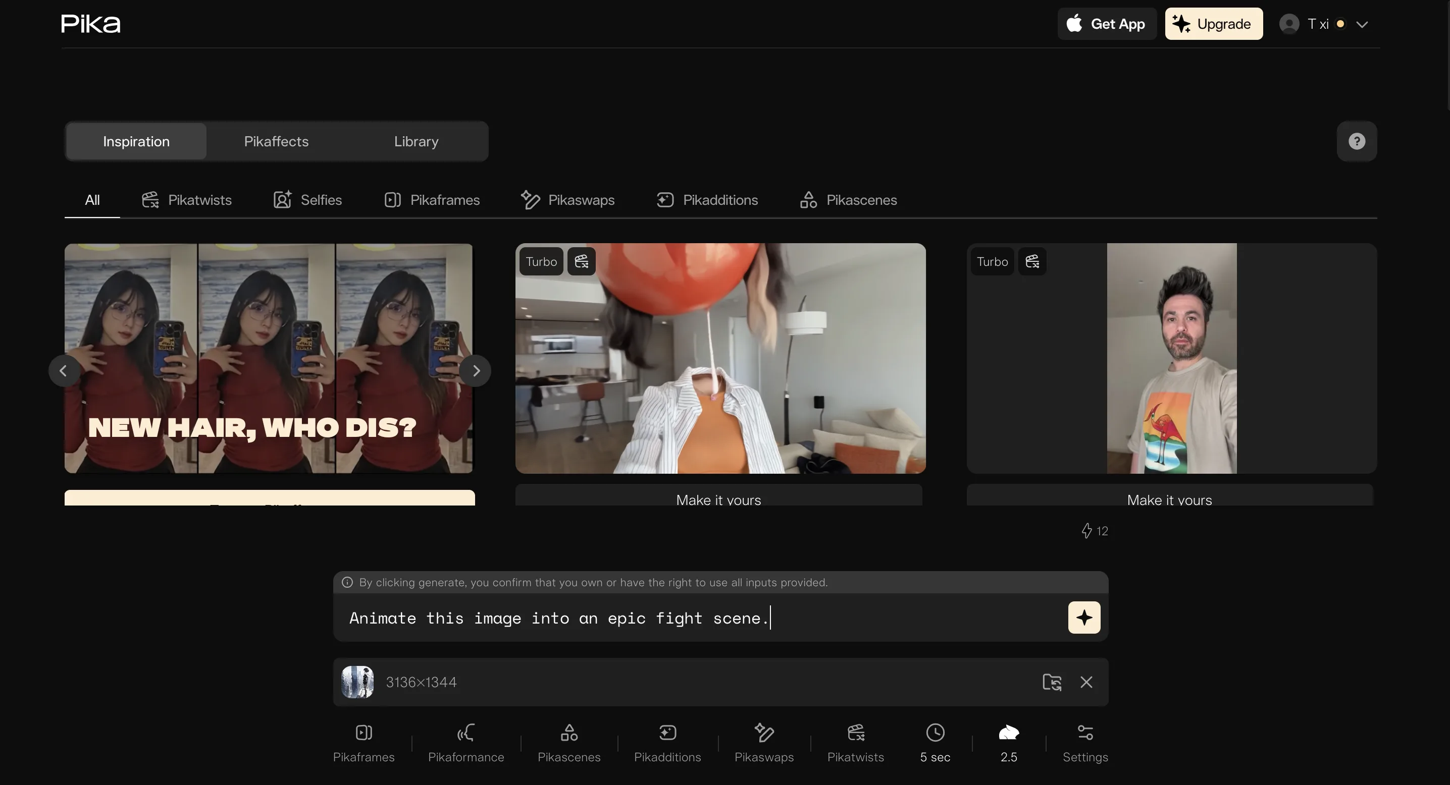Expand the account menu chevron
The width and height of the screenshot is (1450, 785).
pyautogui.click(x=1362, y=24)
